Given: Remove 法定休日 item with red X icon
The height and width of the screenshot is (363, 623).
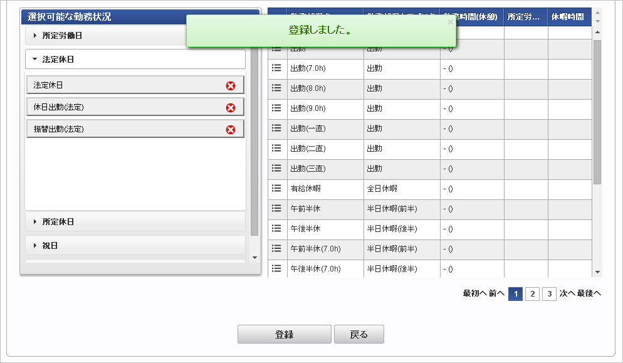Looking at the screenshot, I should click(x=231, y=85).
